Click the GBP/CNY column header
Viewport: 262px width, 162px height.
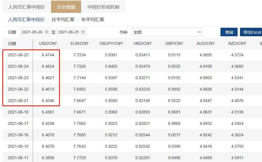click(x=174, y=43)
